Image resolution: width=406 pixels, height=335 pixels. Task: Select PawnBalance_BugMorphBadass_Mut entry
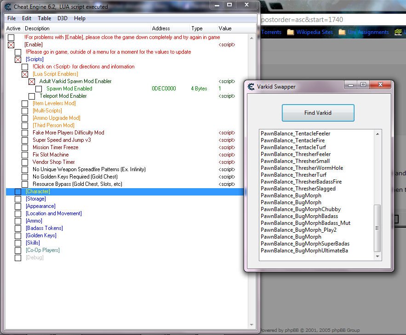point(306,223)
